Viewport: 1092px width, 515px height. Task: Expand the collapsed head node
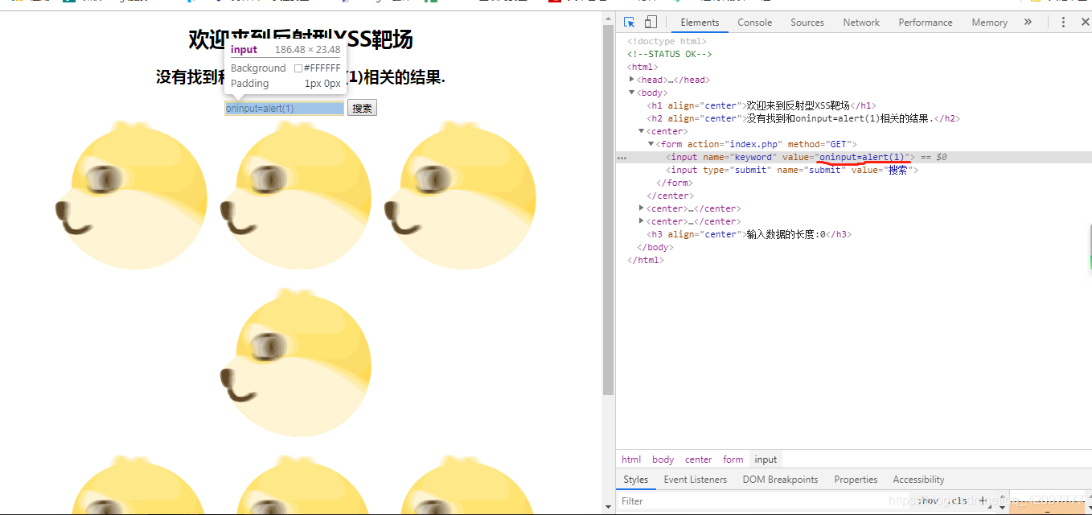coord(632,80)
